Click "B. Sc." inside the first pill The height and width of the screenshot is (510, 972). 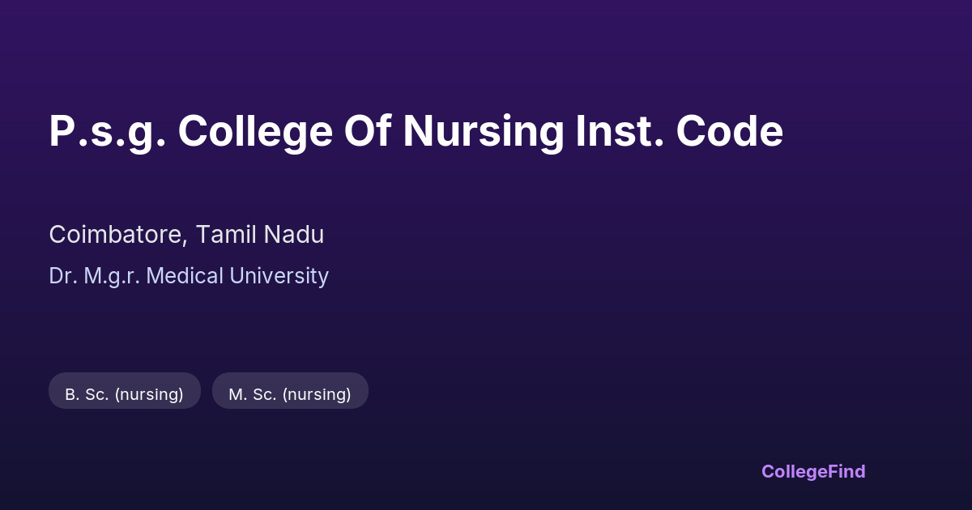[x=87, y=394]
